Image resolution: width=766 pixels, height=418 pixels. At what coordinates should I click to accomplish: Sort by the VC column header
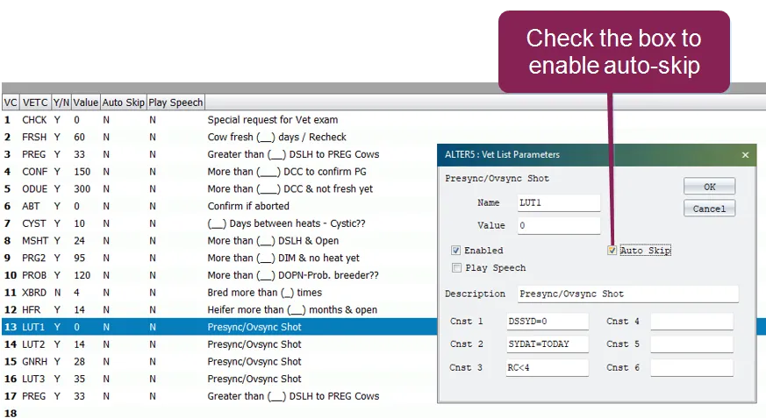click(x=11, y=103)
